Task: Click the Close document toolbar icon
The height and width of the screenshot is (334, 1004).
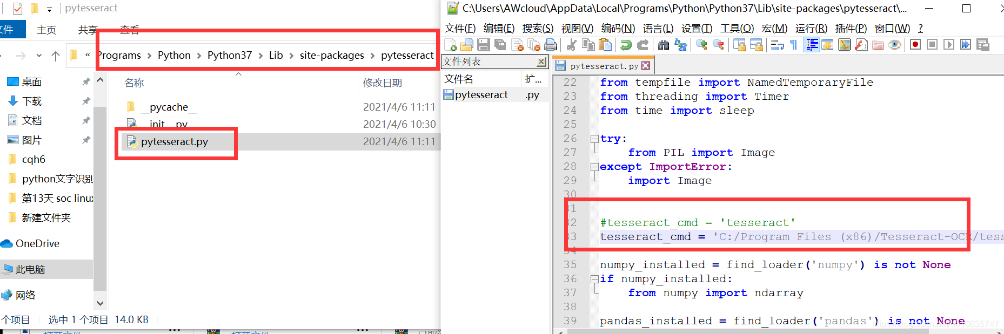Action: 517,45
